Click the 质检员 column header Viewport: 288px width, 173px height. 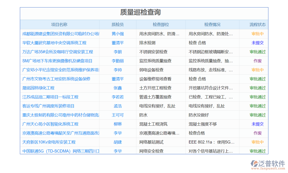(118, 25)
